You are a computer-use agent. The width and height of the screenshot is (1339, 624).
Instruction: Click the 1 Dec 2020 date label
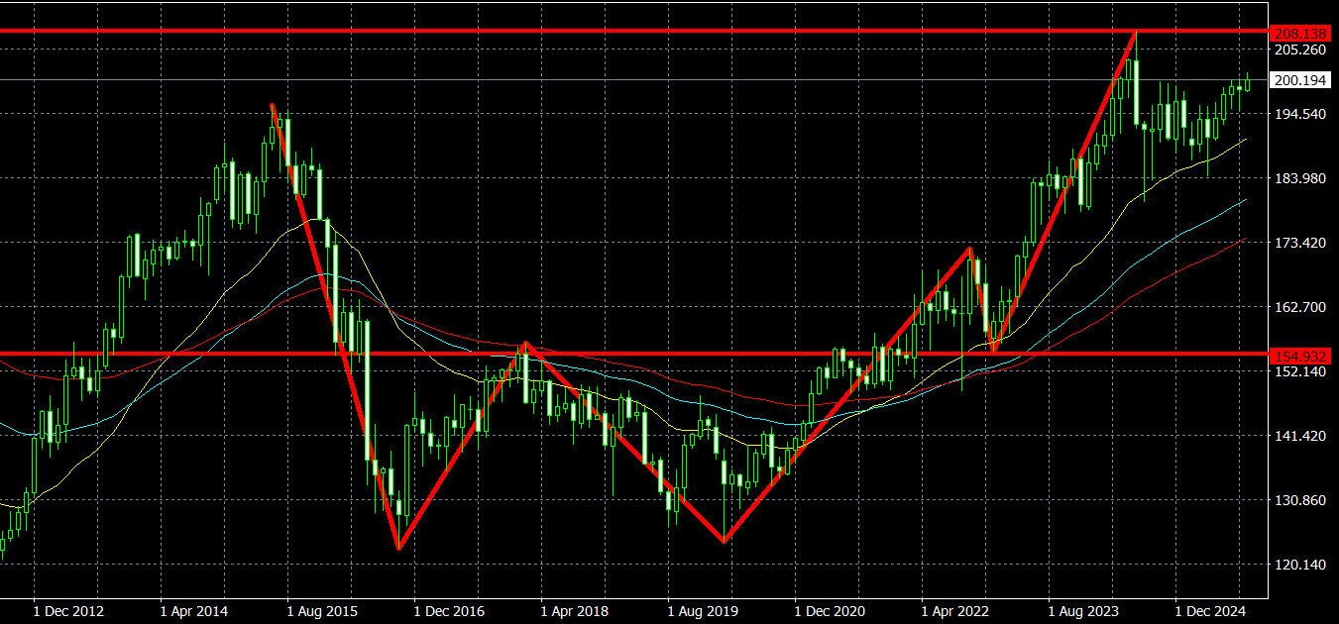829,611
